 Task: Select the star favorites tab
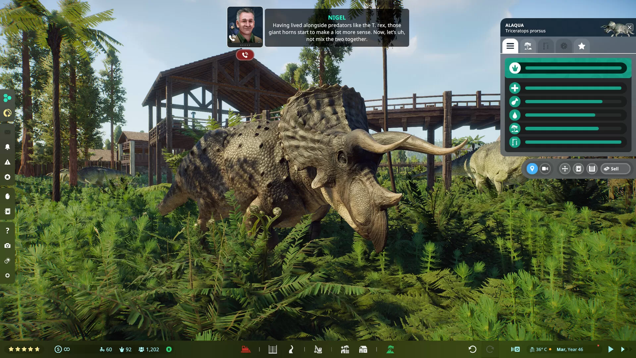[x=582, y=46]
